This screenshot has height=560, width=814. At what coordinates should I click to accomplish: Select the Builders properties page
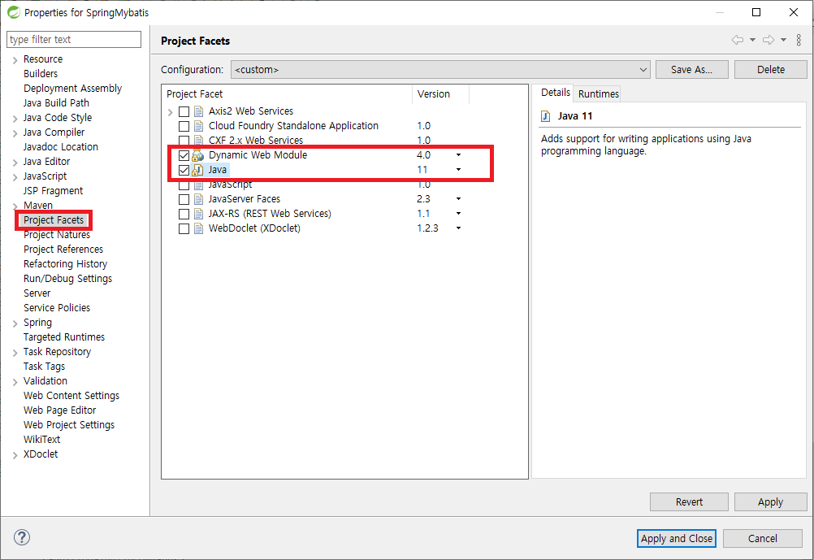41,74
